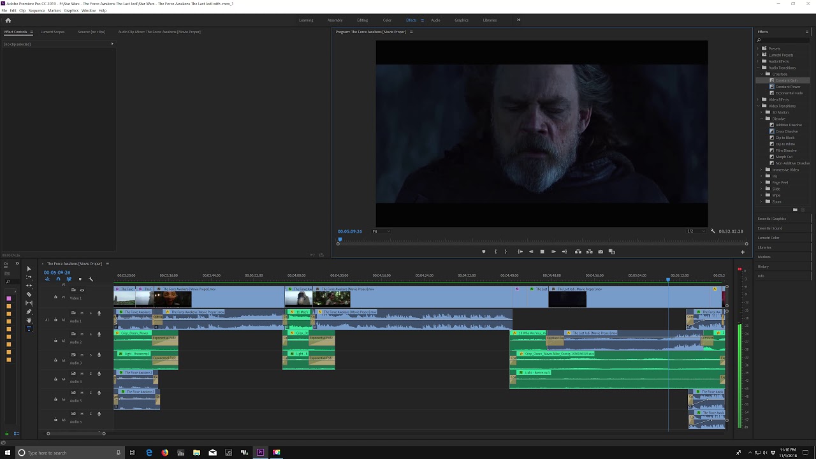The width and height of the screenshot is (816, 459).
Task: Open Lumetri Color panel
Action: point(768,238)
